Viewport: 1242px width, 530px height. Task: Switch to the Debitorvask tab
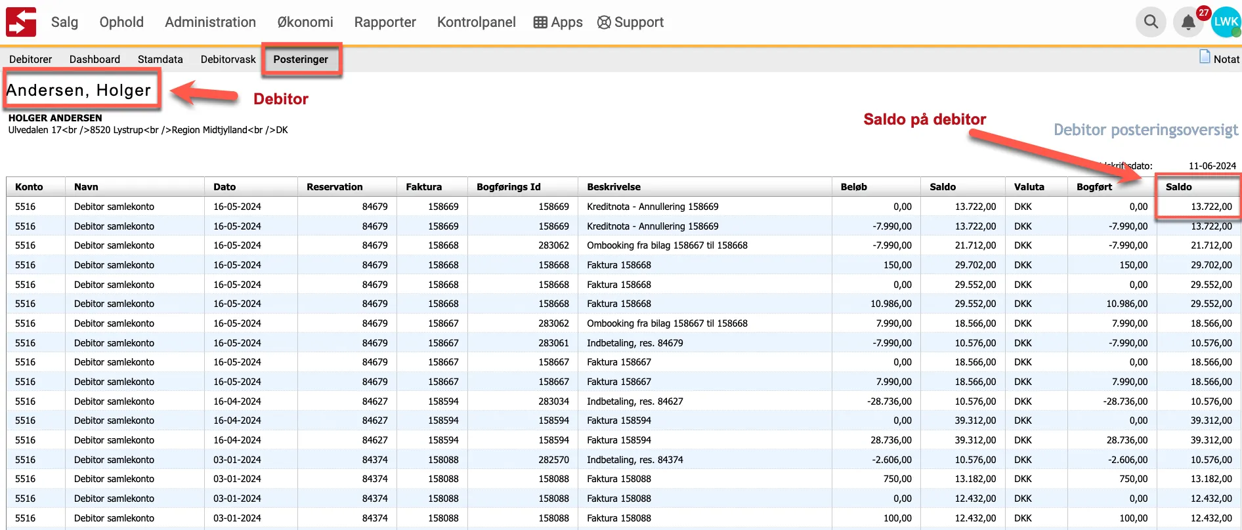pos(228,59)
